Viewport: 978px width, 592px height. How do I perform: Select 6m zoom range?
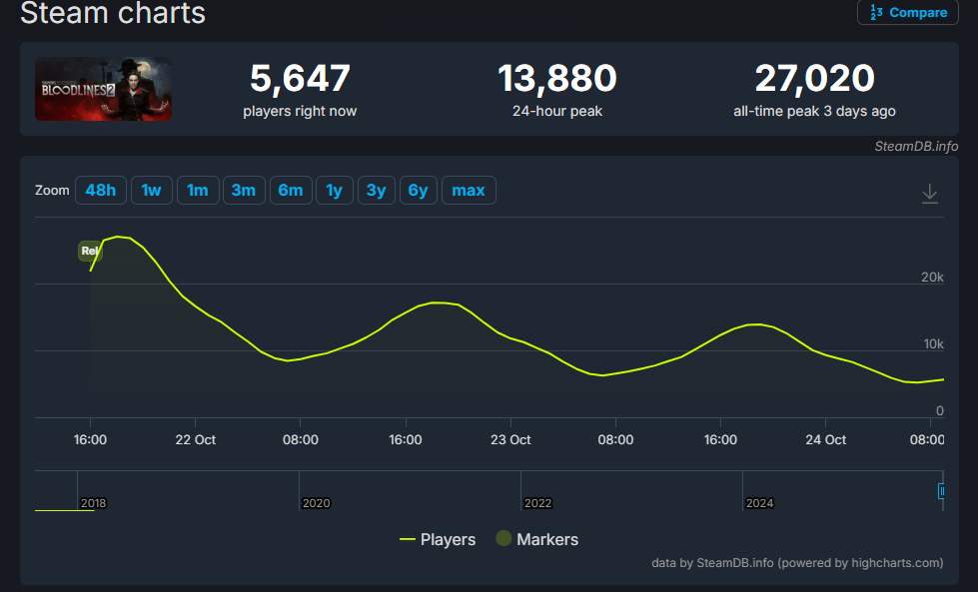click(291, 190)
